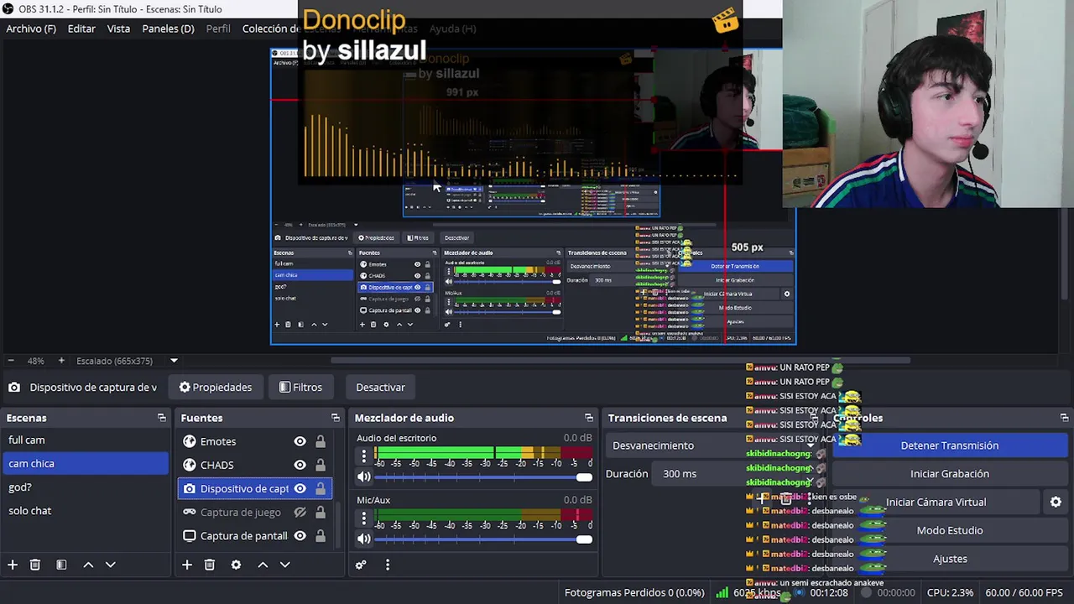
Task: Click preview horizontal scrollbar
Action: click(x=621, y=361)
